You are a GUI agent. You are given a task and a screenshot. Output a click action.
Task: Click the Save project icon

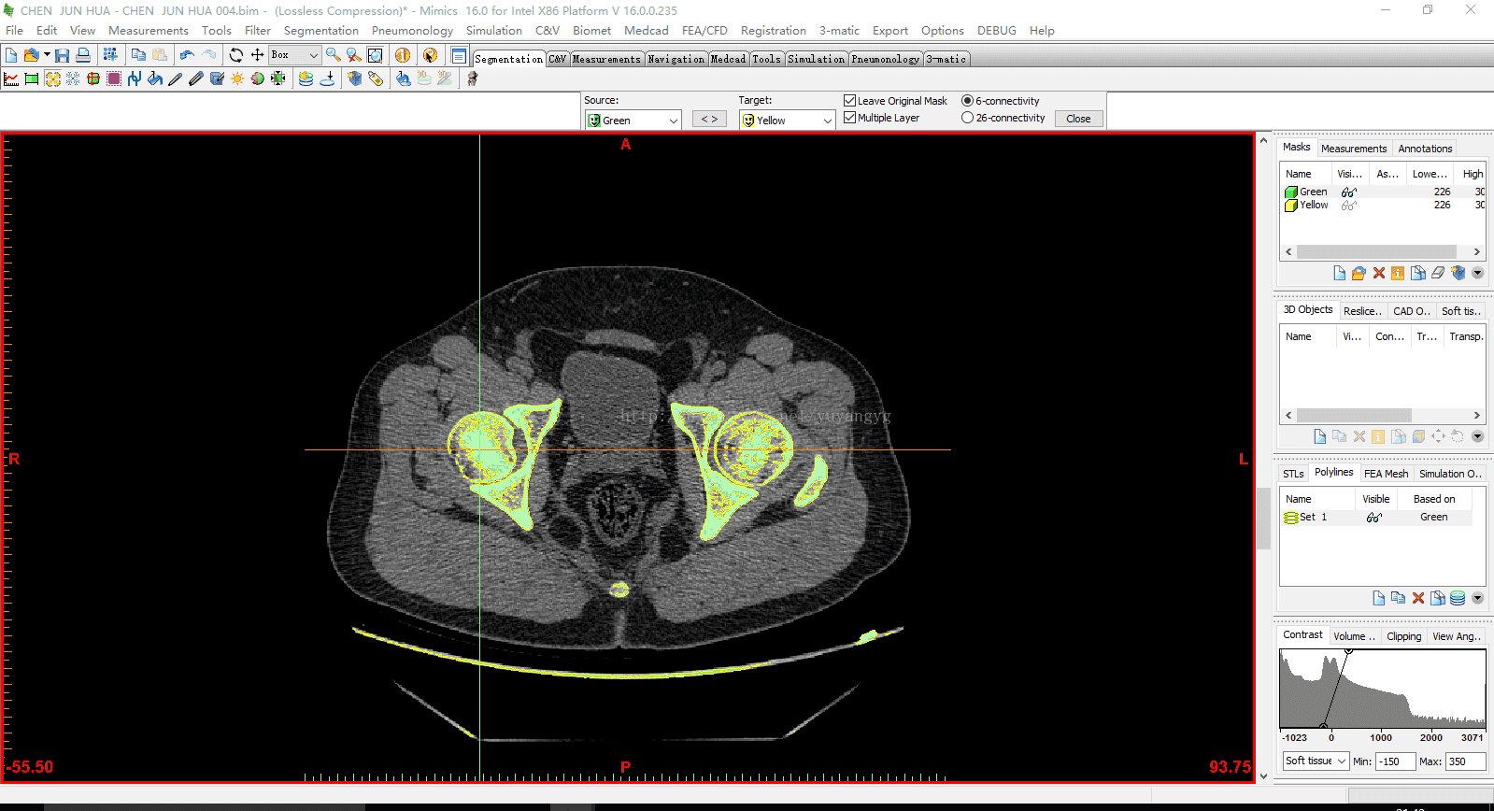point(62,55)
